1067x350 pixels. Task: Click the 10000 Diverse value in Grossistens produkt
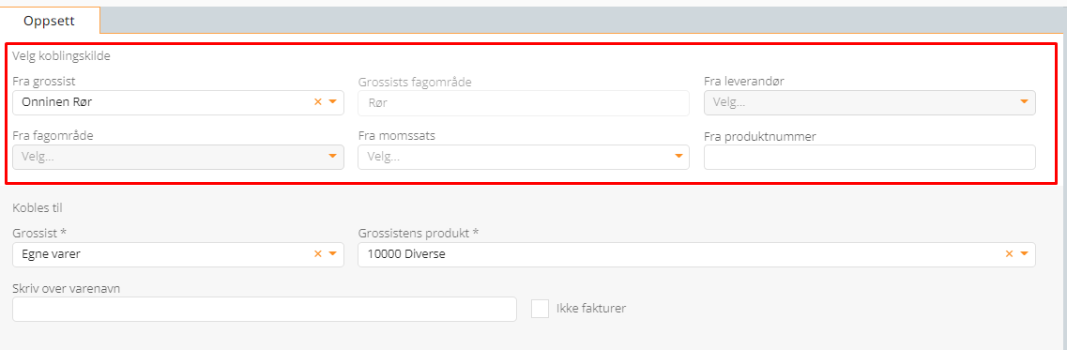[407, 254]
